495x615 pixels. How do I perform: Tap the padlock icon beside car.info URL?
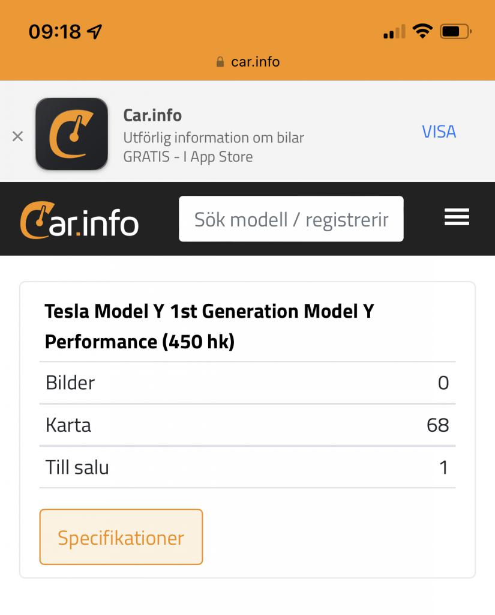pos(220,62)
